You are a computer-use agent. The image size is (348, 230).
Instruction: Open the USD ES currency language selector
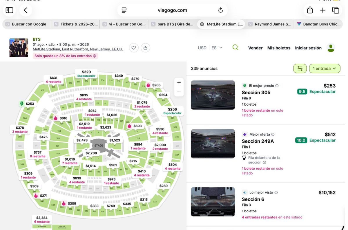click(x=210, y=48)
